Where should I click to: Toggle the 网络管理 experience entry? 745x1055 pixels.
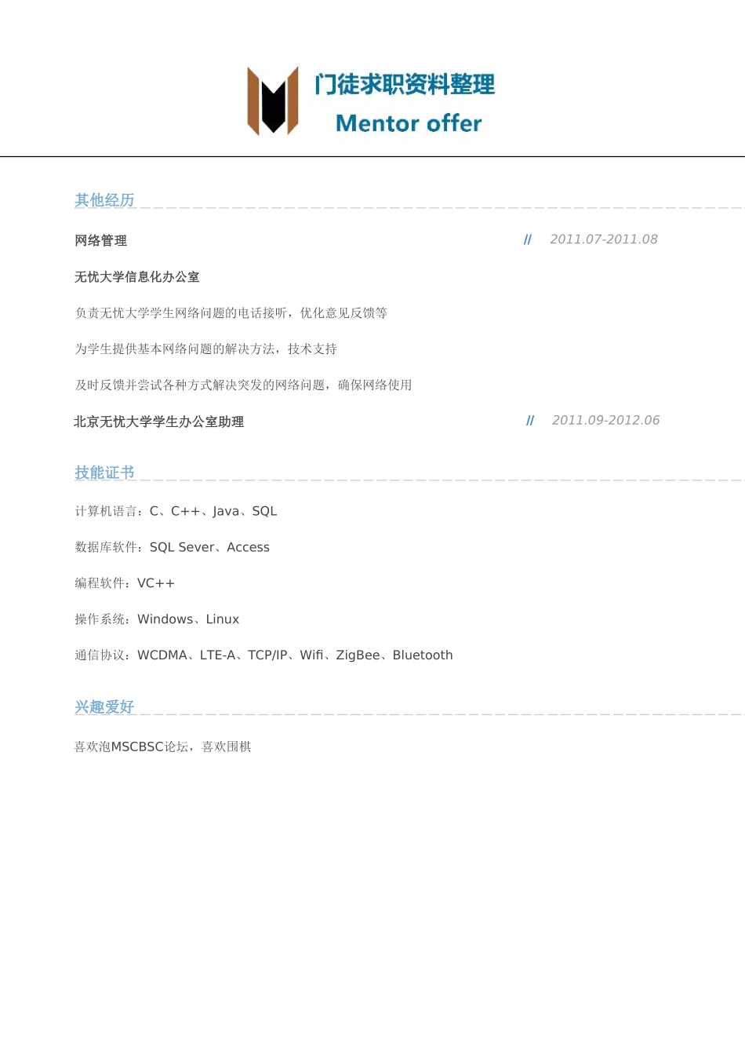[100, 241]
